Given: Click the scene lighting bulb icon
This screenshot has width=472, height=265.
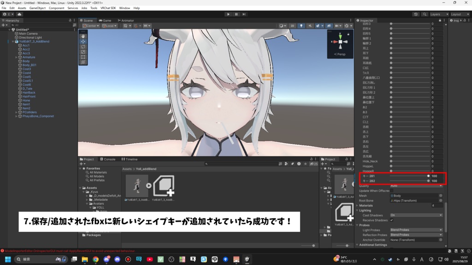Looking at the screenshot, I should pos(301,26).
